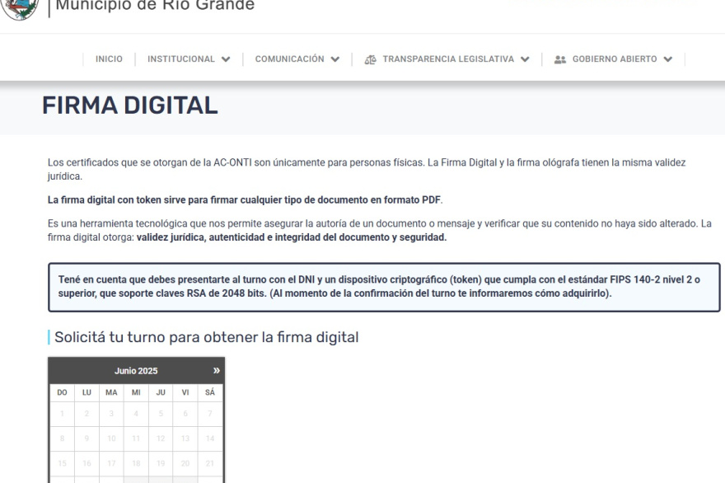Expand the Gobierno Abierto chevron
Image resolution: width=725 pixels, height=483 pixels.
pos(667,59)
